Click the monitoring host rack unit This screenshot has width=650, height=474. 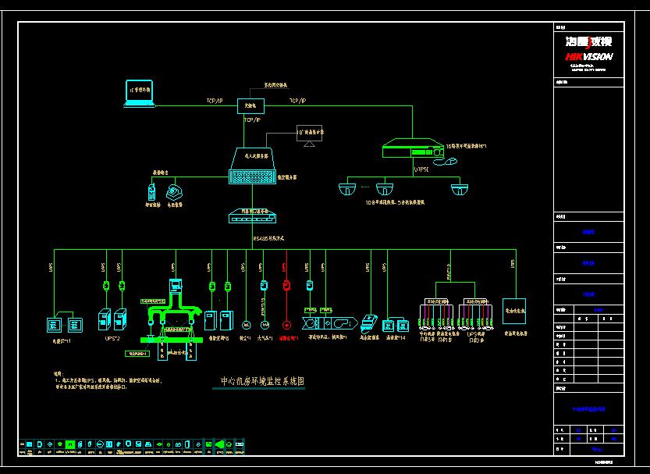click(252, 178)
